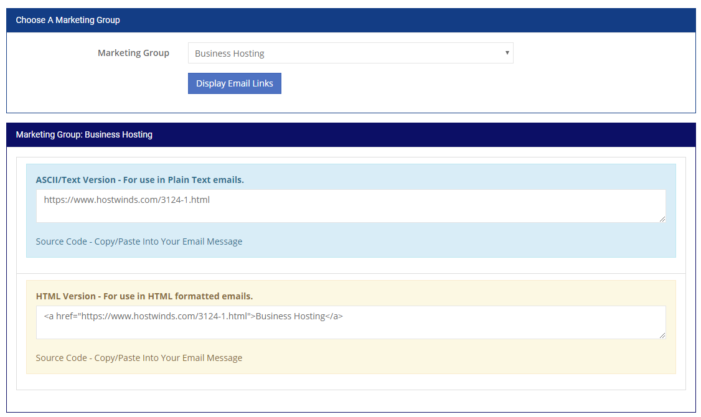Image resolution: width=701 pixels, height=417 pixels.
Task: Click Source Code caption under HTML box
Action: [x=139, y=357]
